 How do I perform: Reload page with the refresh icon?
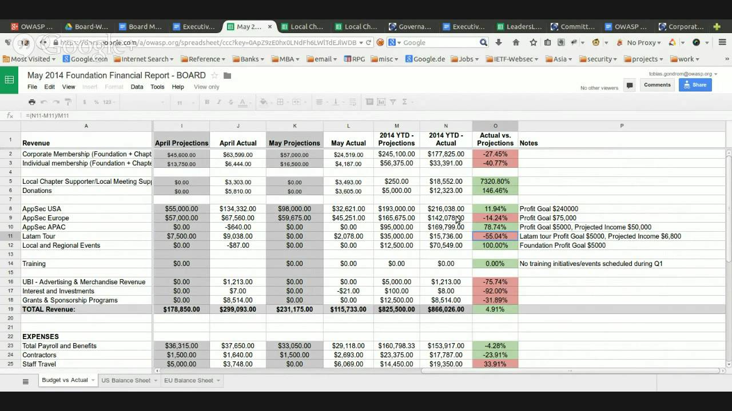(369, 42)
